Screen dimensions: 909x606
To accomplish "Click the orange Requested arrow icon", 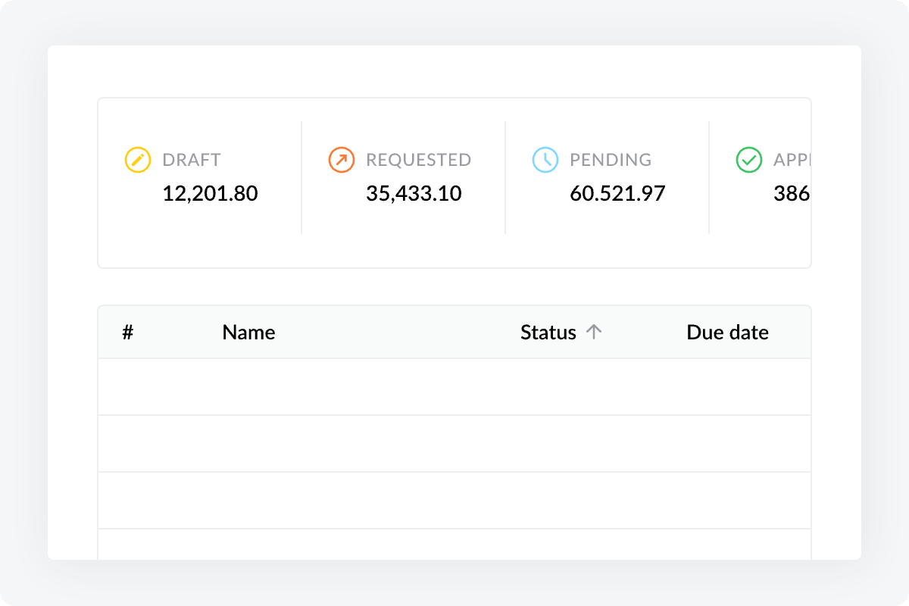I will click(x=341, y=160).
